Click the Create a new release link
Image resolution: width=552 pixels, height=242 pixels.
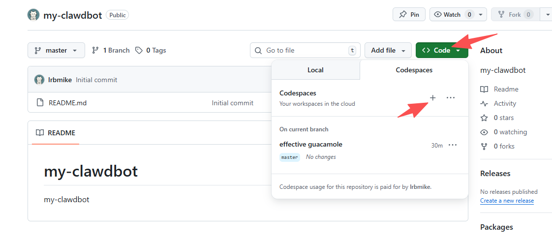coord(507,201)
